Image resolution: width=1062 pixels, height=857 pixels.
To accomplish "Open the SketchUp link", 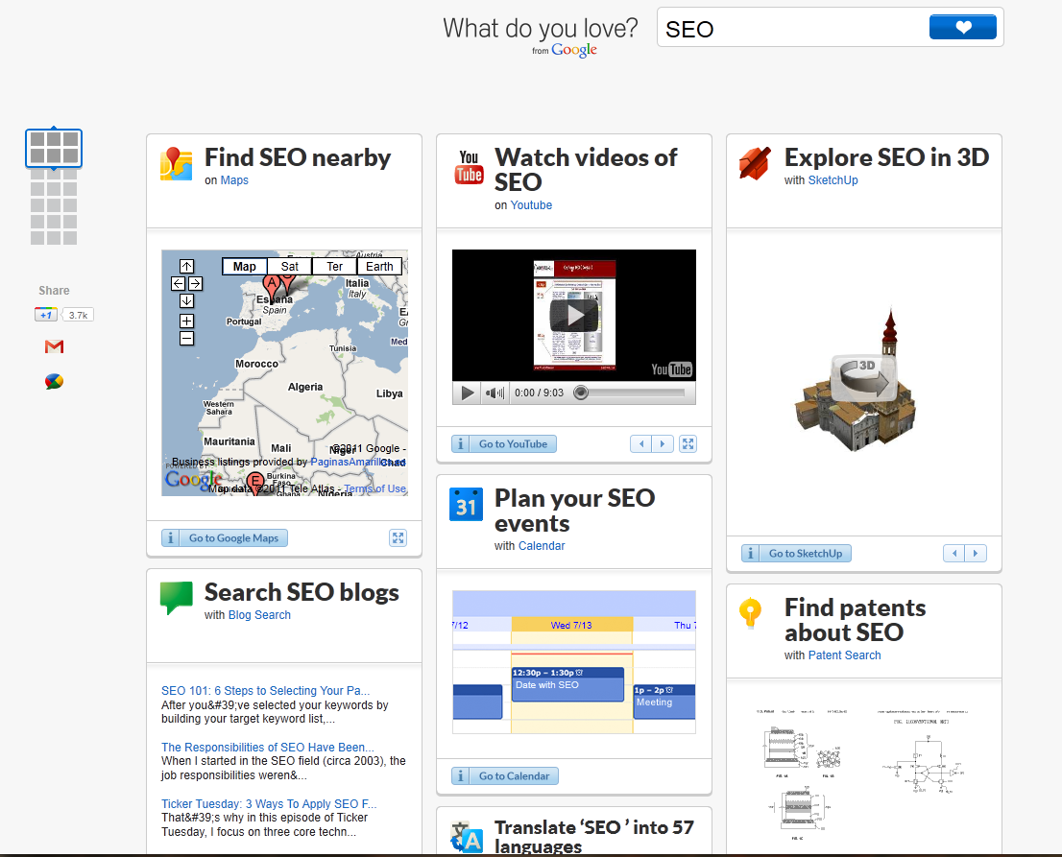I will (x=833, y=180).
